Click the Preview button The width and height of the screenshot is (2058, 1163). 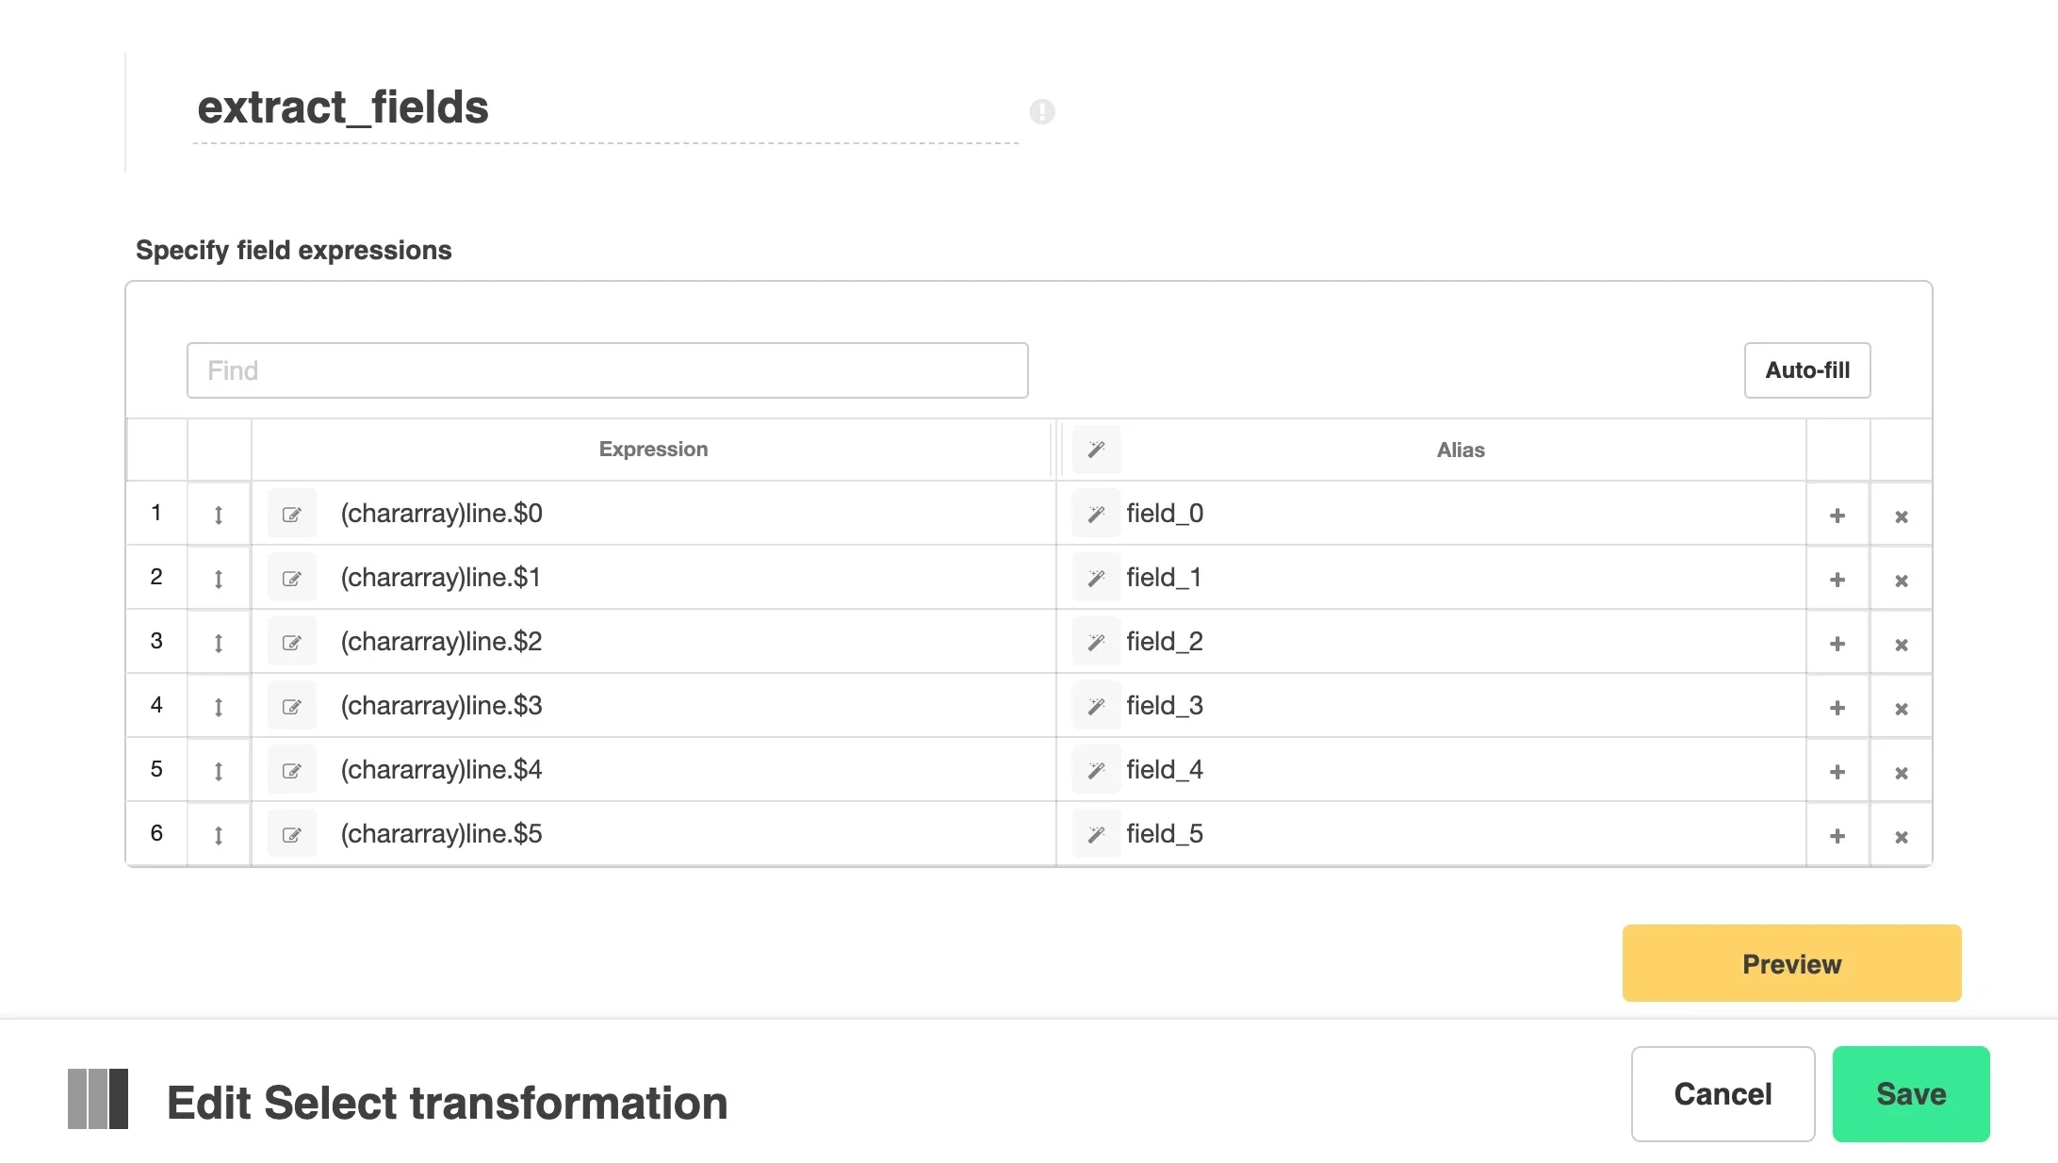tap(1789, 962)
